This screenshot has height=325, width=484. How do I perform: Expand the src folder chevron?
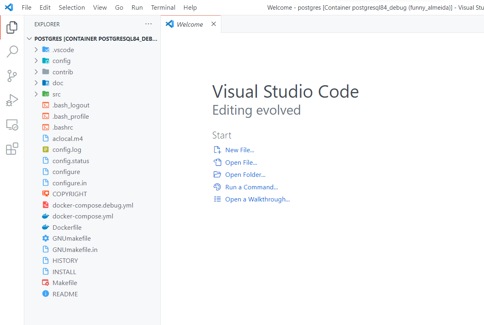[36, 94]
